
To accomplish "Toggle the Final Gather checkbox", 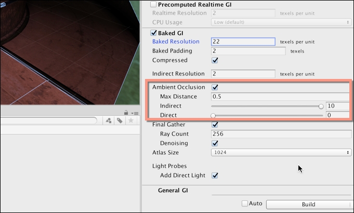I will (215, 124).
